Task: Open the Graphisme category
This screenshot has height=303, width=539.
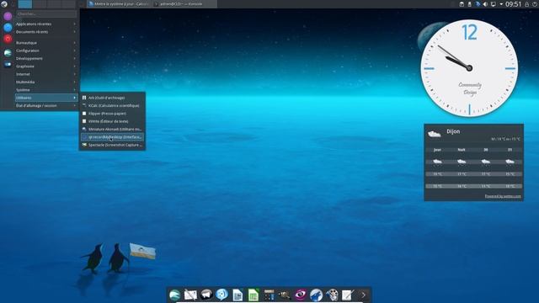Action: tap(46, 66)
